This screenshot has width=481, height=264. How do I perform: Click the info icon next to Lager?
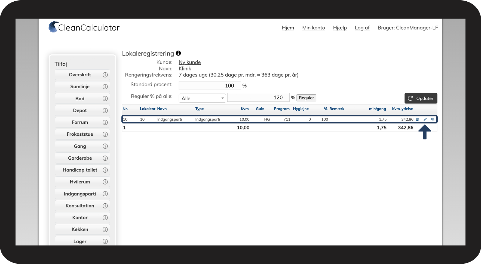coord(105,241)
